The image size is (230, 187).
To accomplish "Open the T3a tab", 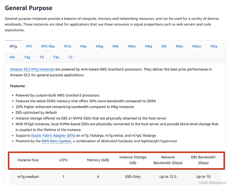I will 56,57.
